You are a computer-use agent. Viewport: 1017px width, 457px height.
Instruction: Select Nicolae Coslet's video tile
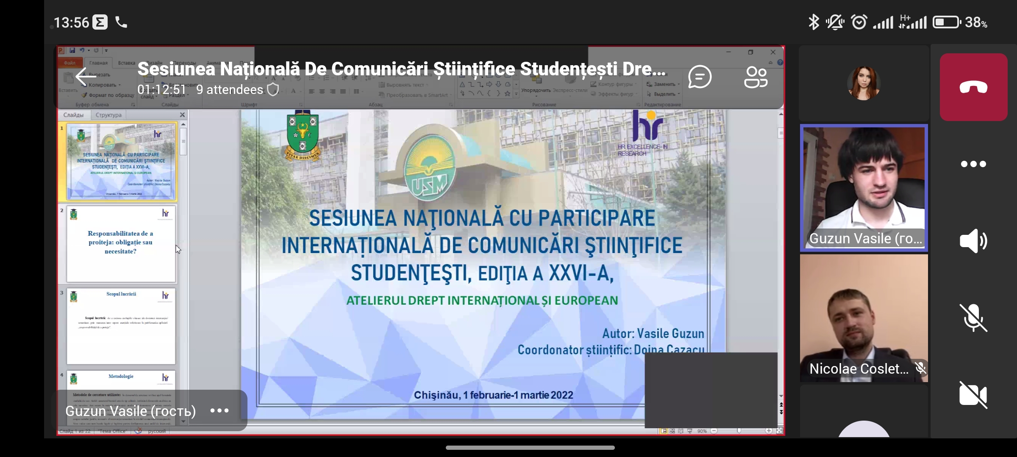click(x=864, y=318)
